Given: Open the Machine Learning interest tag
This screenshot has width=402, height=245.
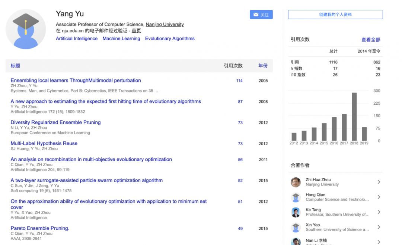Looking at the screenshot, I should pyautogui.click(x=121, y=39).
